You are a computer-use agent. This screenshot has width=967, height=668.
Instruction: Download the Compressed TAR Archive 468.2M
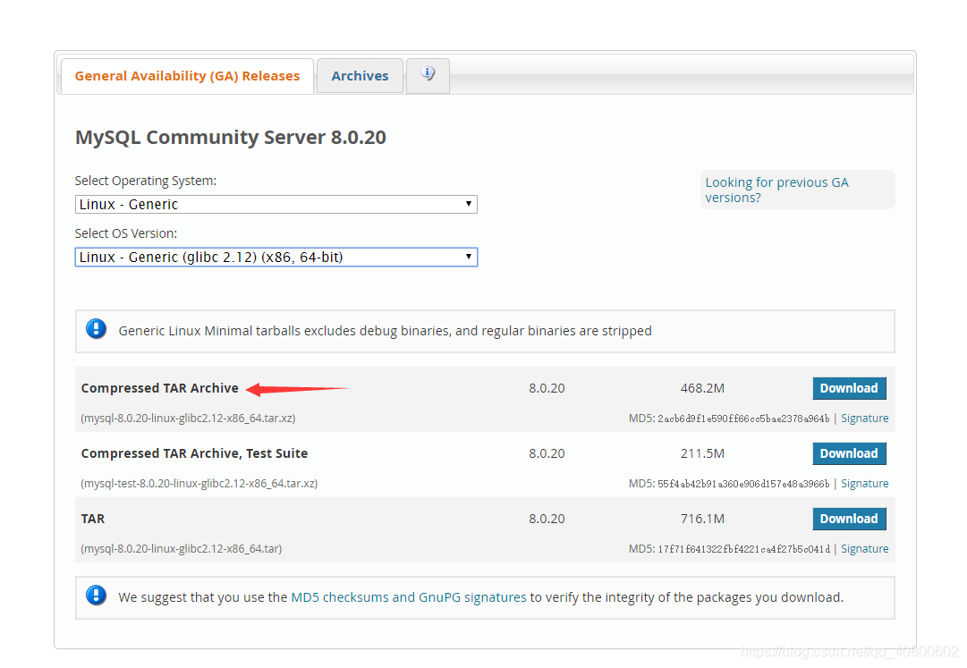[x=849, y=388]
